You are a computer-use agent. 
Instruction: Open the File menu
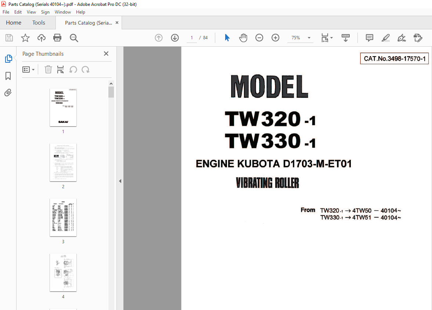[6, 12]
